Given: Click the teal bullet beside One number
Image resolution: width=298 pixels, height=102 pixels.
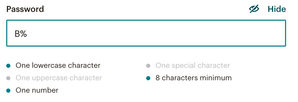Looking at the screenshot, I should pyautogui.click(x=8, y=91).
